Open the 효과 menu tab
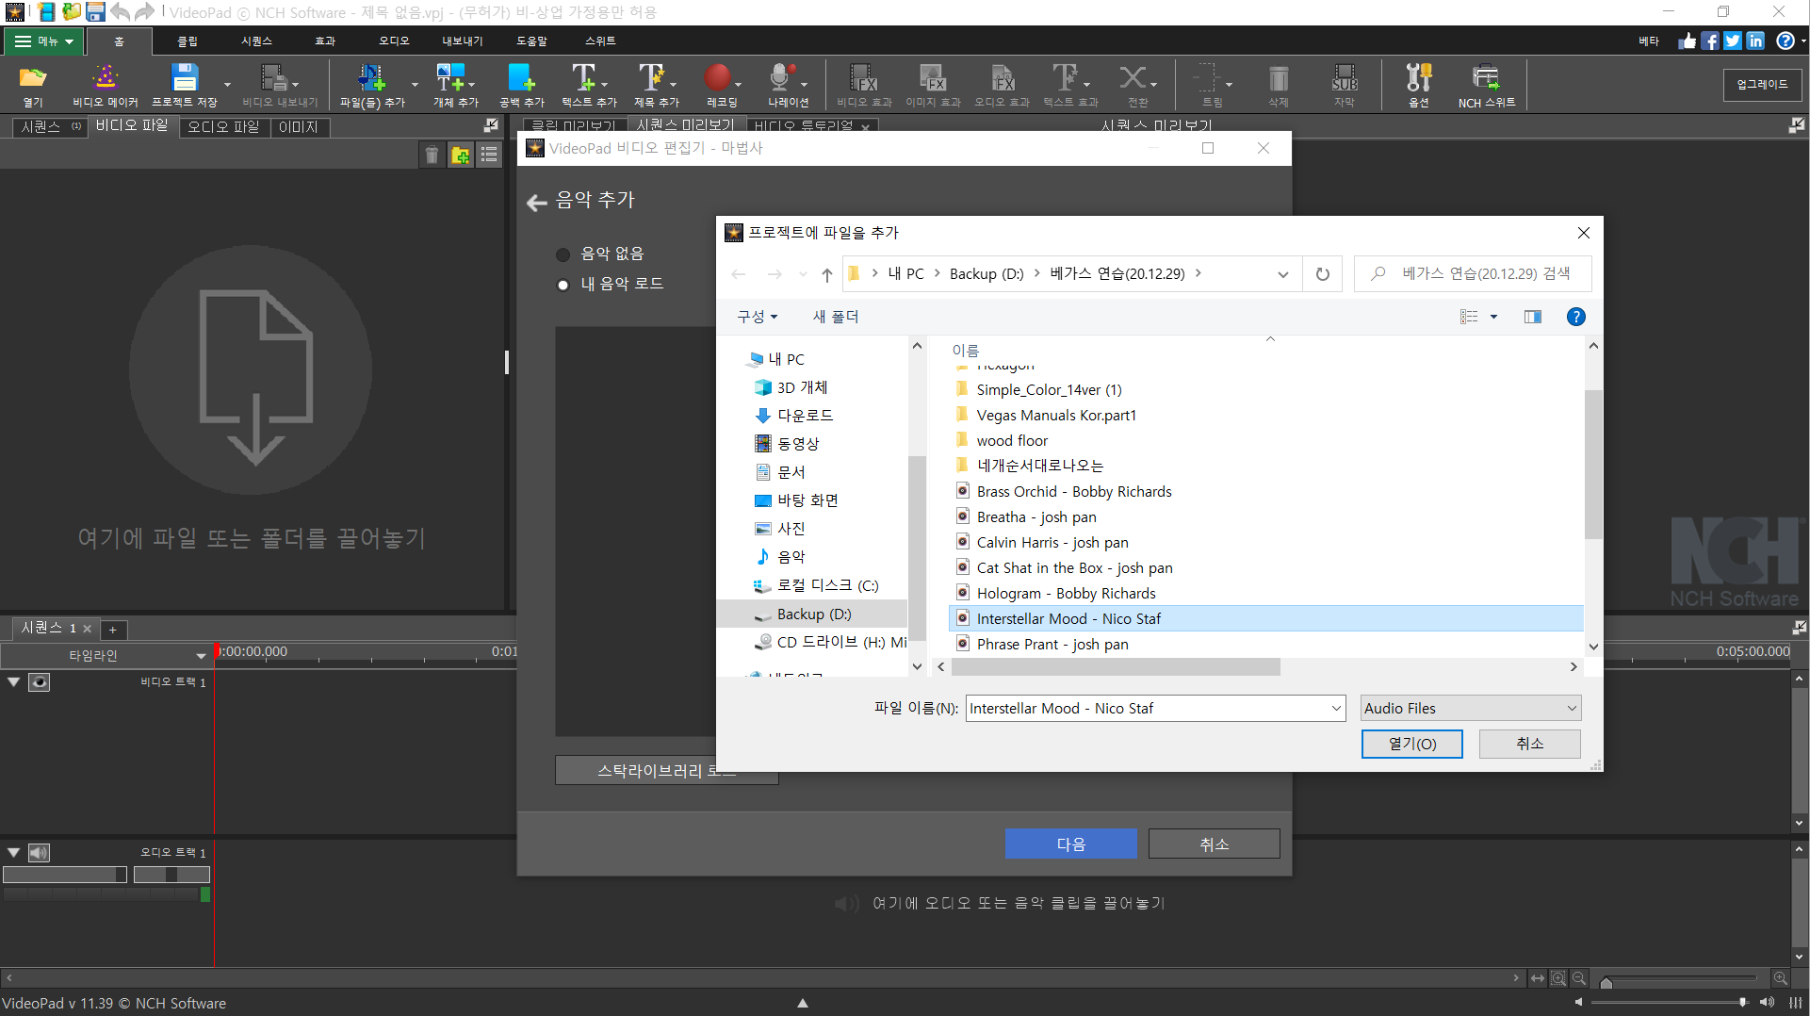Image resolution: width=1810 pixels, height=1016 pixels. coord(325,41)
